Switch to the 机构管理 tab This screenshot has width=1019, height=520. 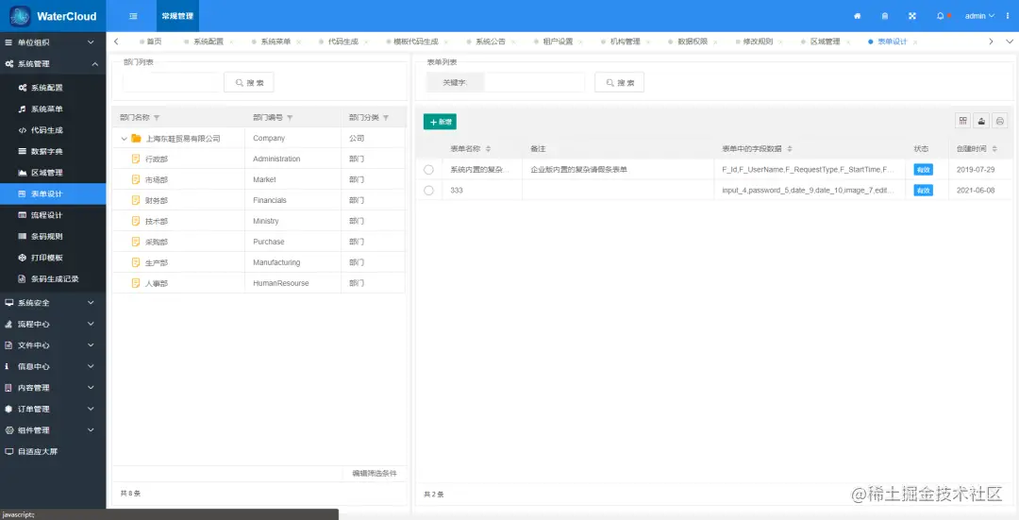(x=626, y=42)
